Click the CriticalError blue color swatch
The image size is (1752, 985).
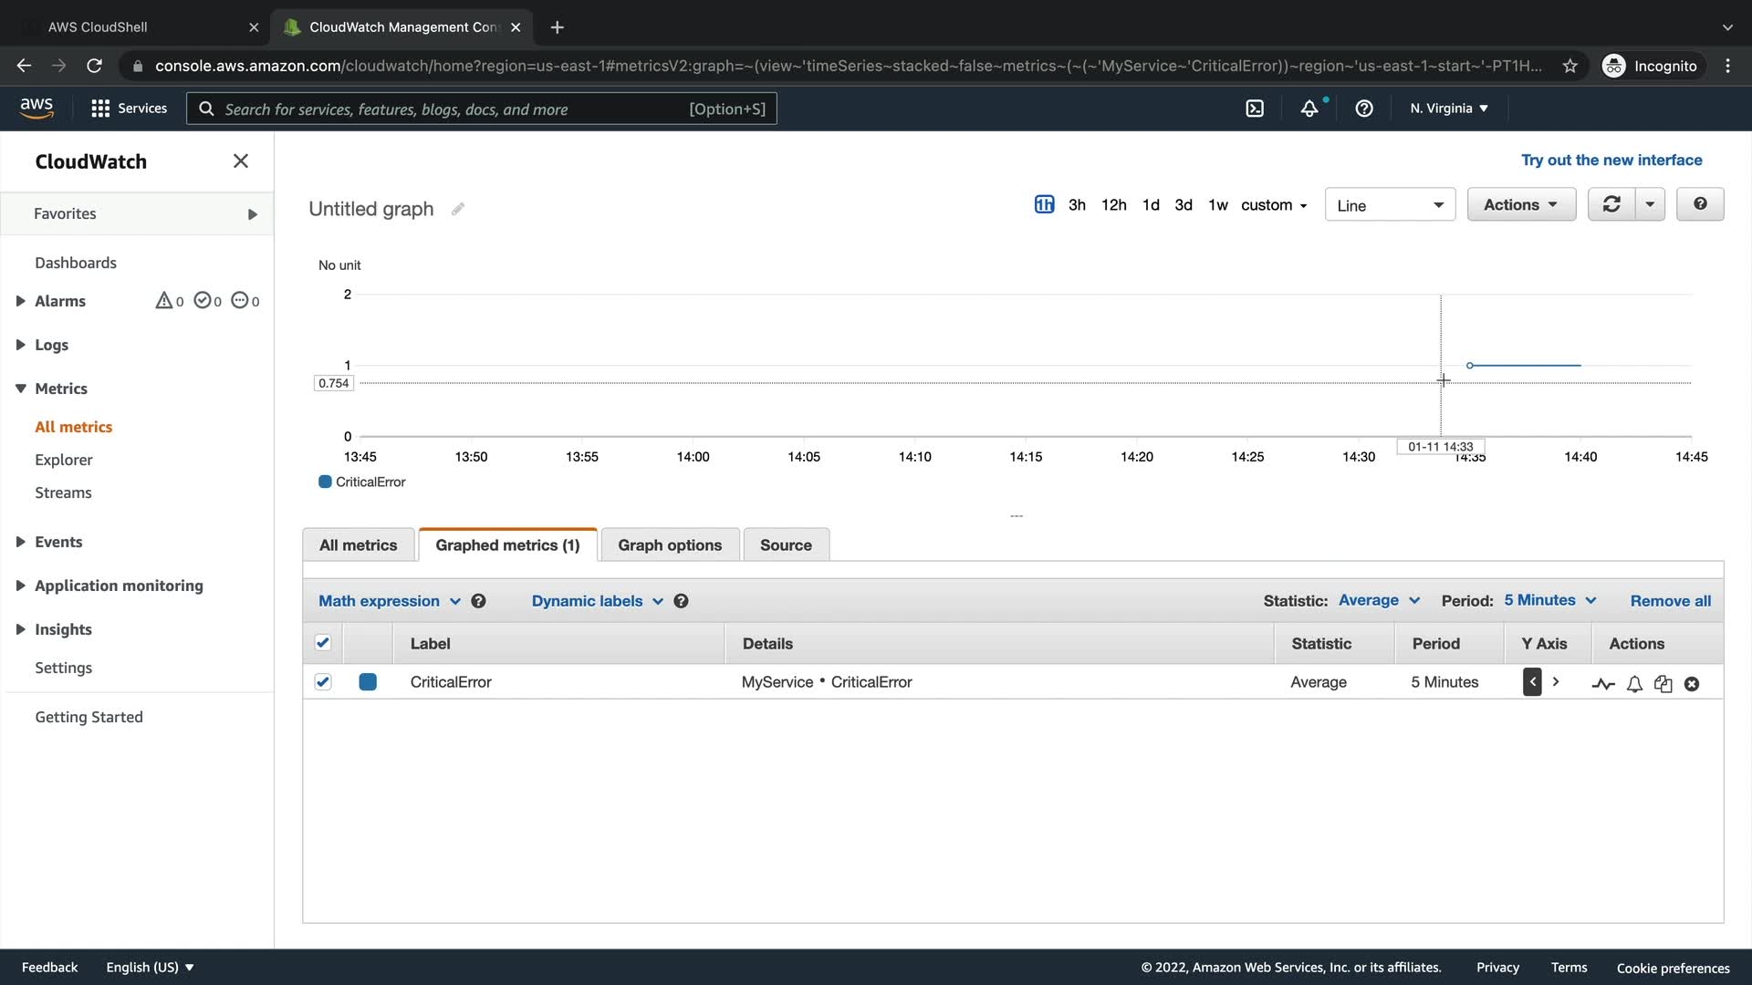pyautogui.click(x=368, y=681)
